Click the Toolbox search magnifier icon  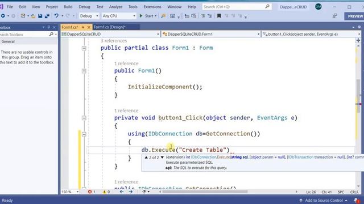(51, 34)
